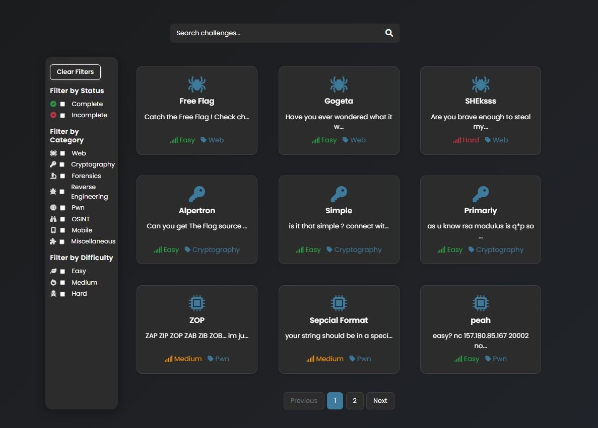Open the Primarly challenge title
The height and width of the screenshot is (428, 598).
pos(481,211)
